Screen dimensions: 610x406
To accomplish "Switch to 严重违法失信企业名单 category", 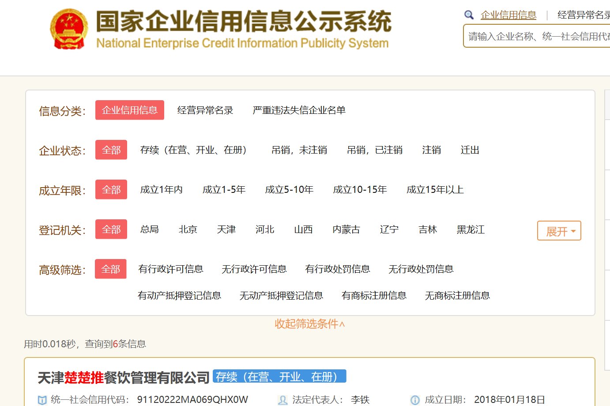I will point(299,110).
